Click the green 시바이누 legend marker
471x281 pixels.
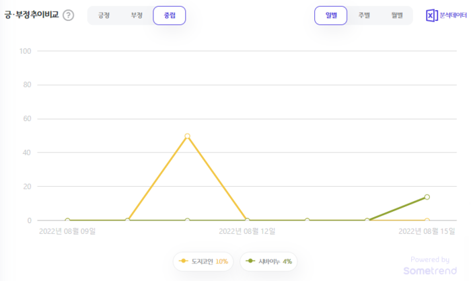click(x=250, y=261)
